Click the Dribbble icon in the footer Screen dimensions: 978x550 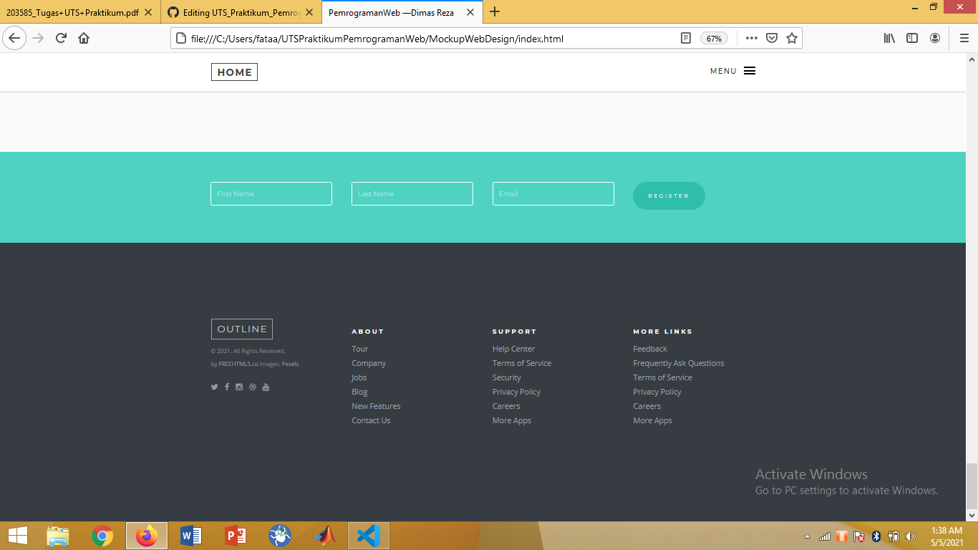(x=252, y=387)
